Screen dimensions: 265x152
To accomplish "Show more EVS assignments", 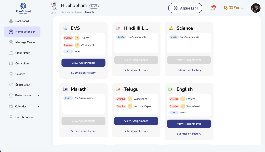I will (78, 52).
